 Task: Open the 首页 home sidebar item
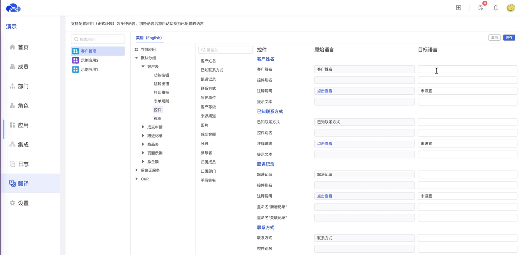(x=23, y=47)
